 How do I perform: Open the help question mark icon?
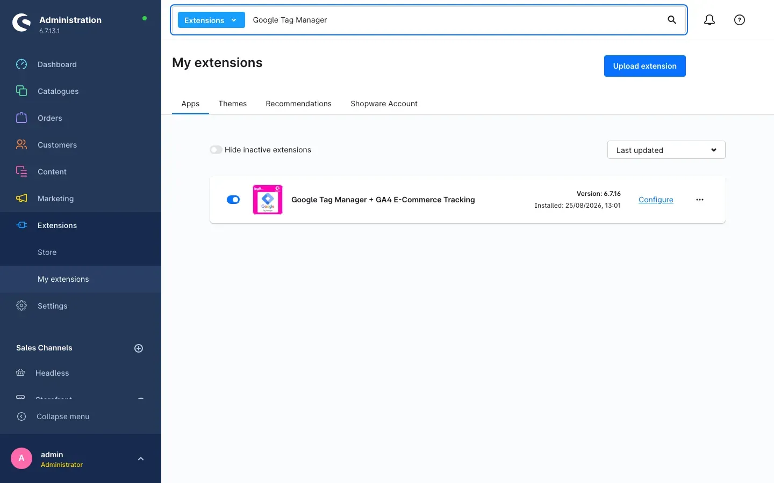tap(740, 20)
